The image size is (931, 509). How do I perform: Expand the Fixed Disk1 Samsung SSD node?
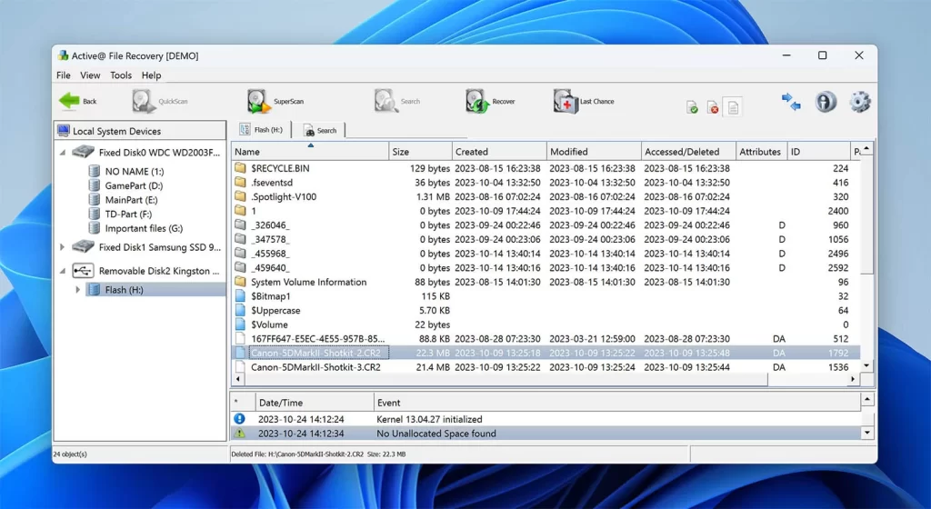click(63, 246)
